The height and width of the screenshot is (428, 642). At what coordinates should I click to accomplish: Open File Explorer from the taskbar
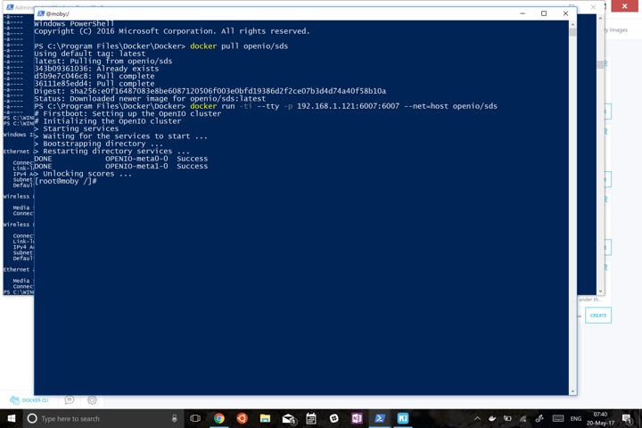tap(265, 418)
